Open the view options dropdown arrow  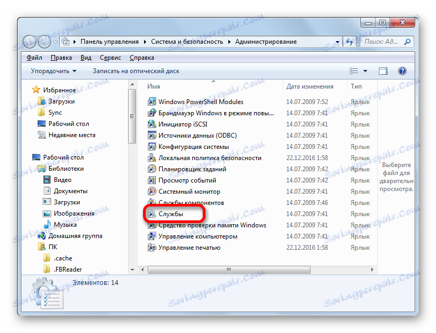[x=365, y=71]
